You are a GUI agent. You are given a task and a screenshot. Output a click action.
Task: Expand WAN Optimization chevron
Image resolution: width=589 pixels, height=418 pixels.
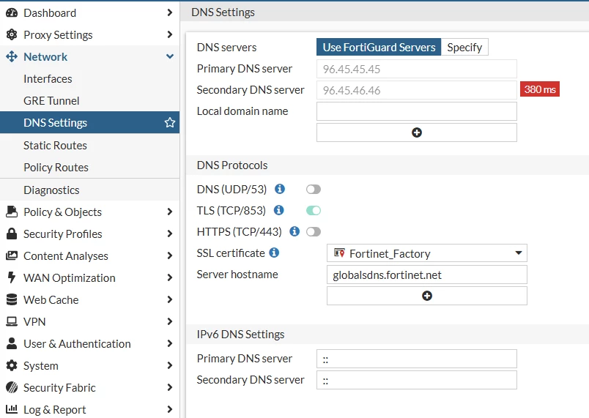170,277
